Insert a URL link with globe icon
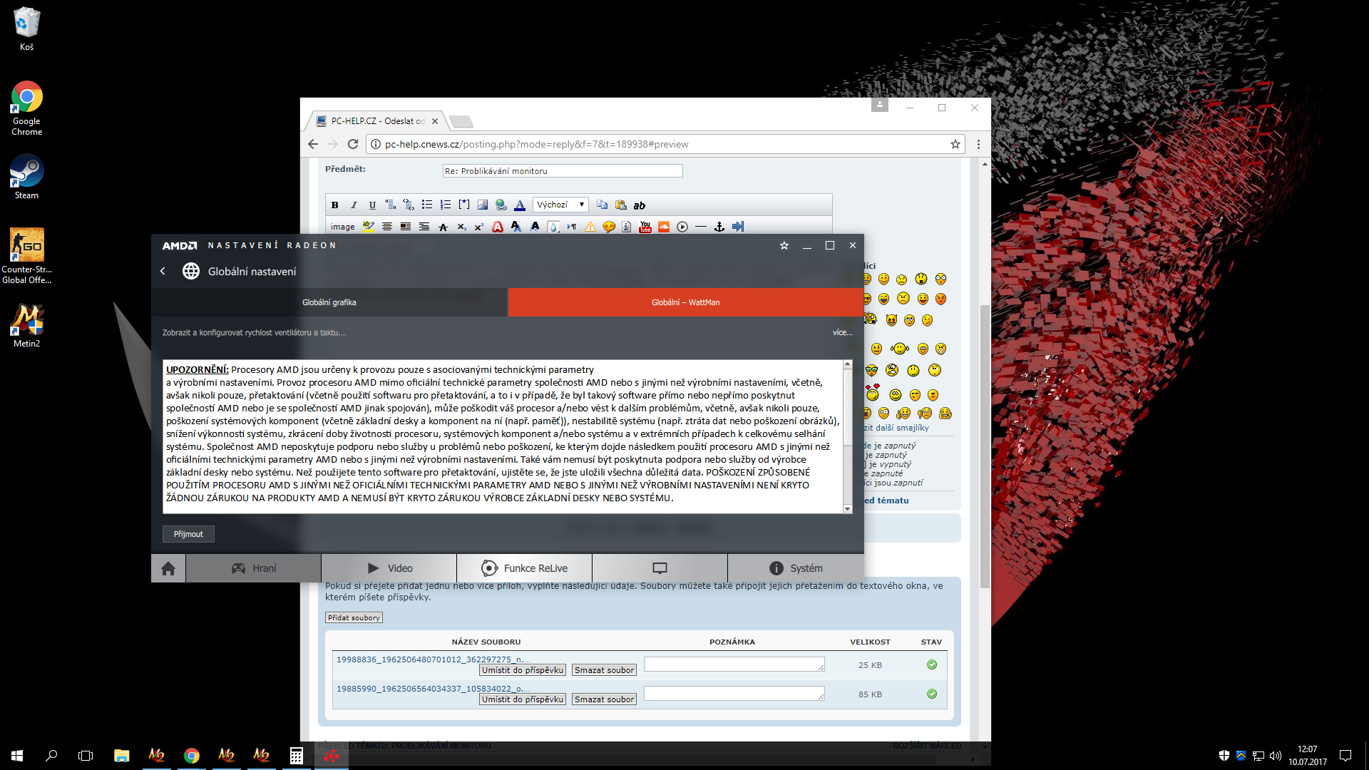1369x770 pixels. [501, 205]
